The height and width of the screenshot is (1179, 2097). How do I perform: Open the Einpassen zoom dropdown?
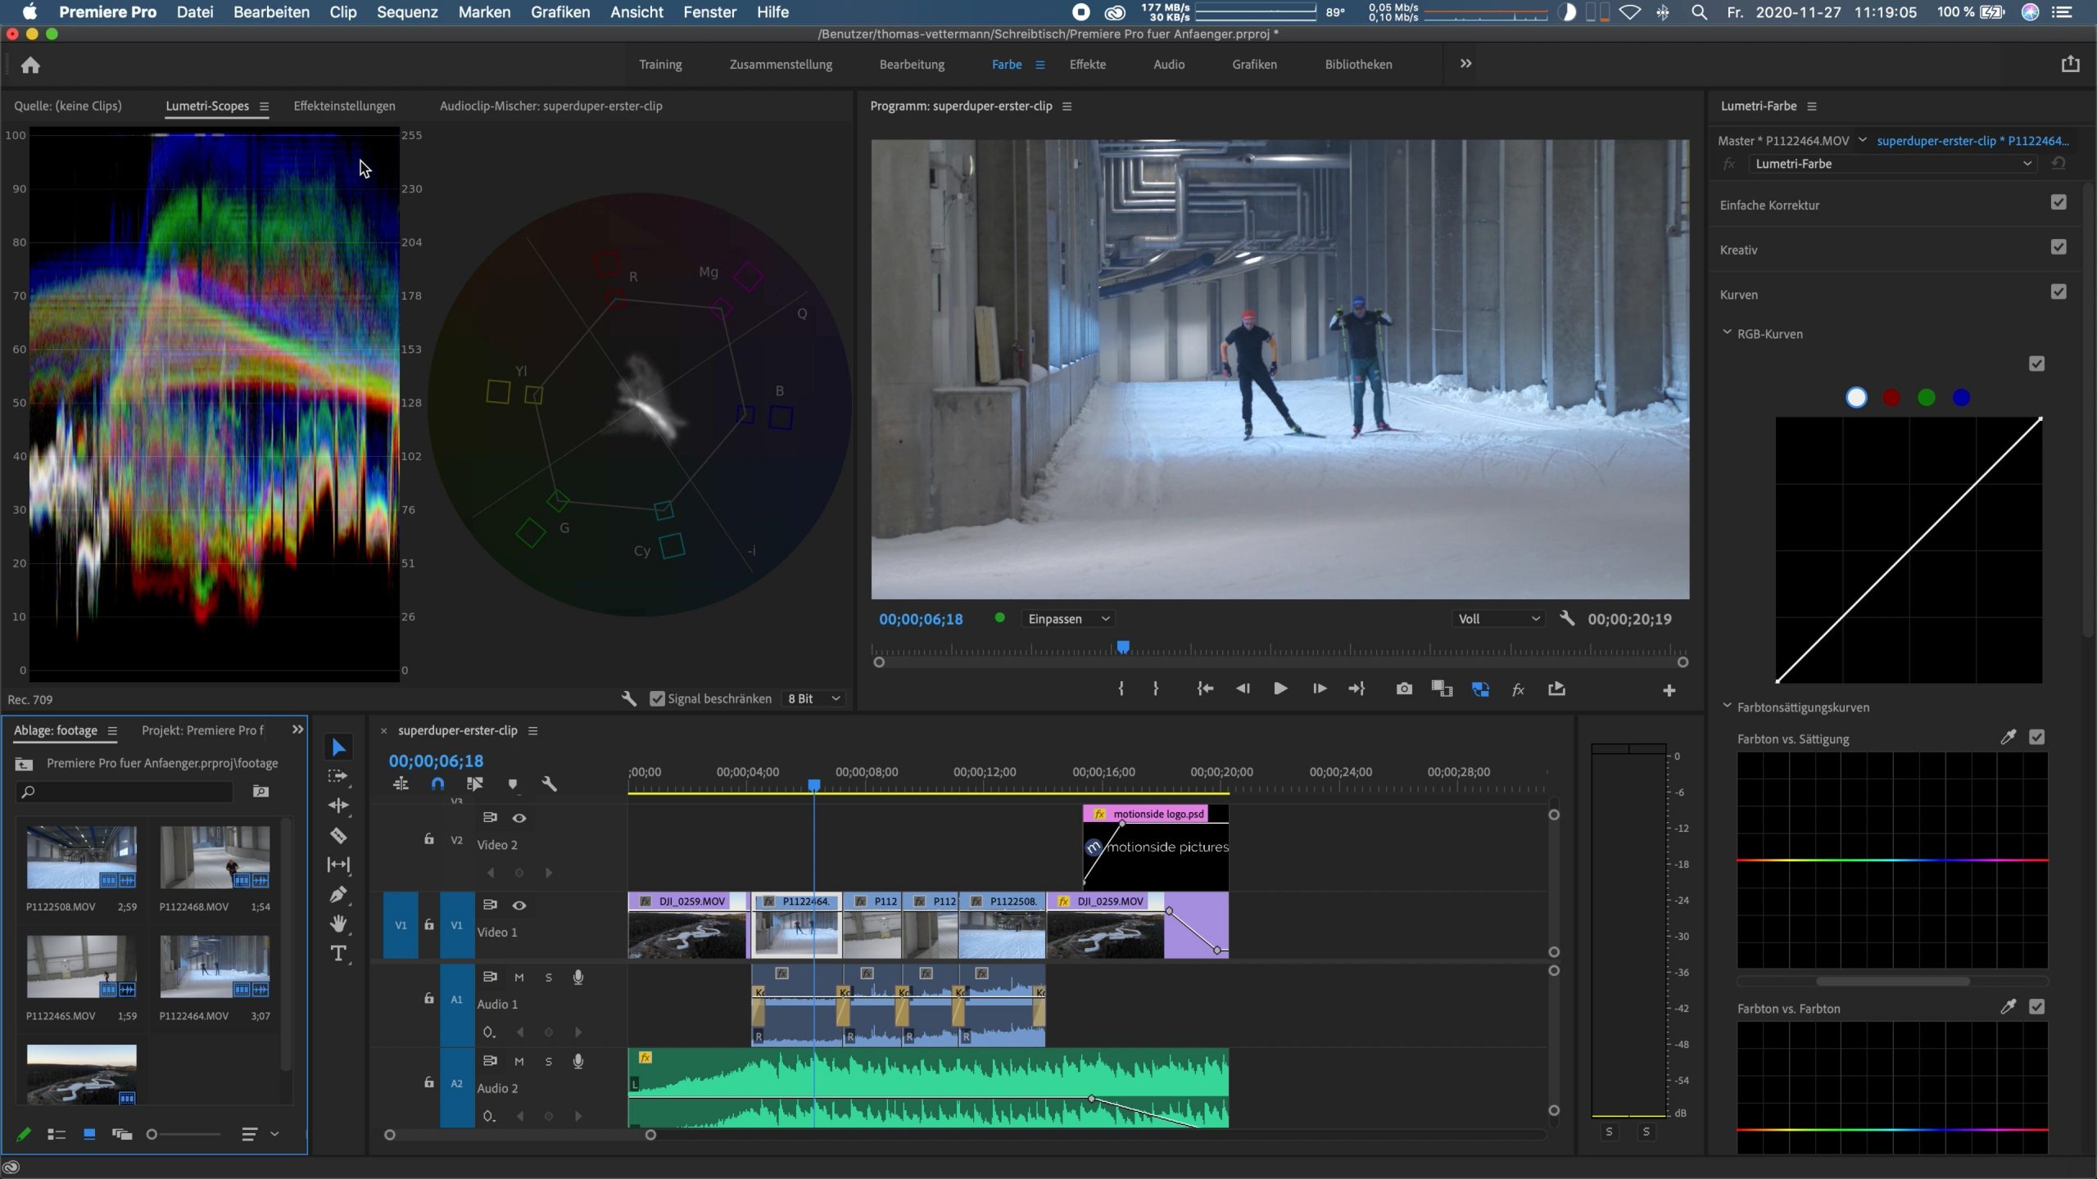click(1068, 619)
